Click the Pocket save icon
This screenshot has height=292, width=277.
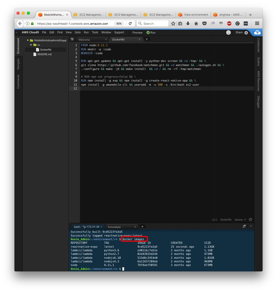coord(204,23)
